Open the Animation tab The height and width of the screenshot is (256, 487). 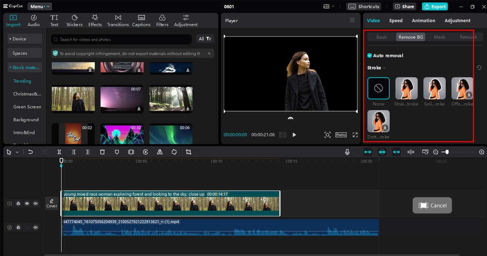[423, 20]
